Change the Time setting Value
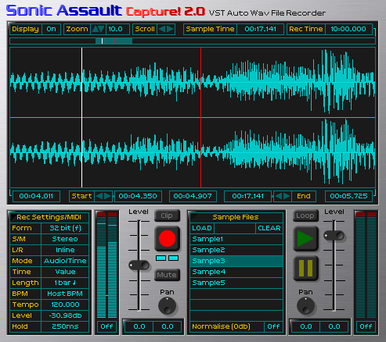This screenshot has height=342, width=386. click(x=65, y=272)
